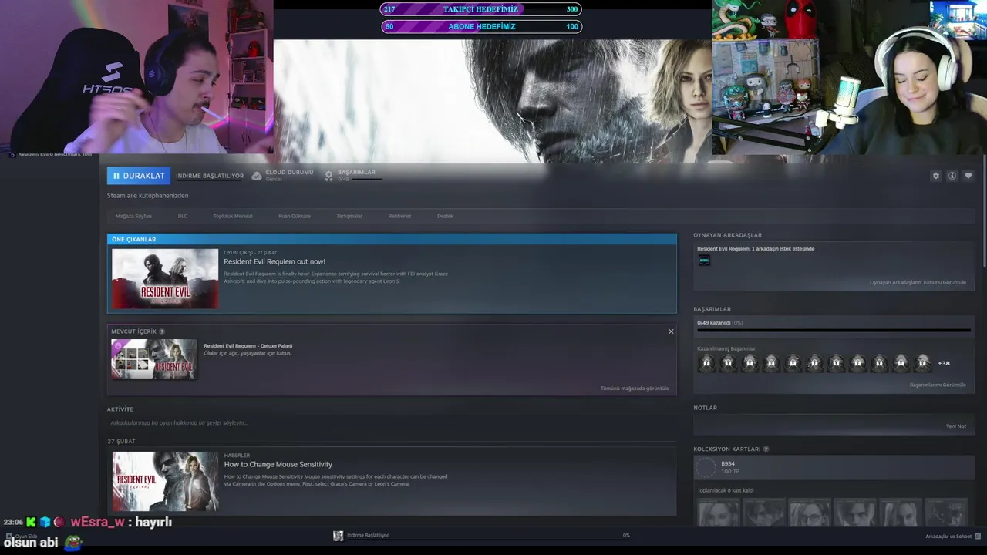
Task: Open first locked achievement icon
Action: [x=706, y=362]
